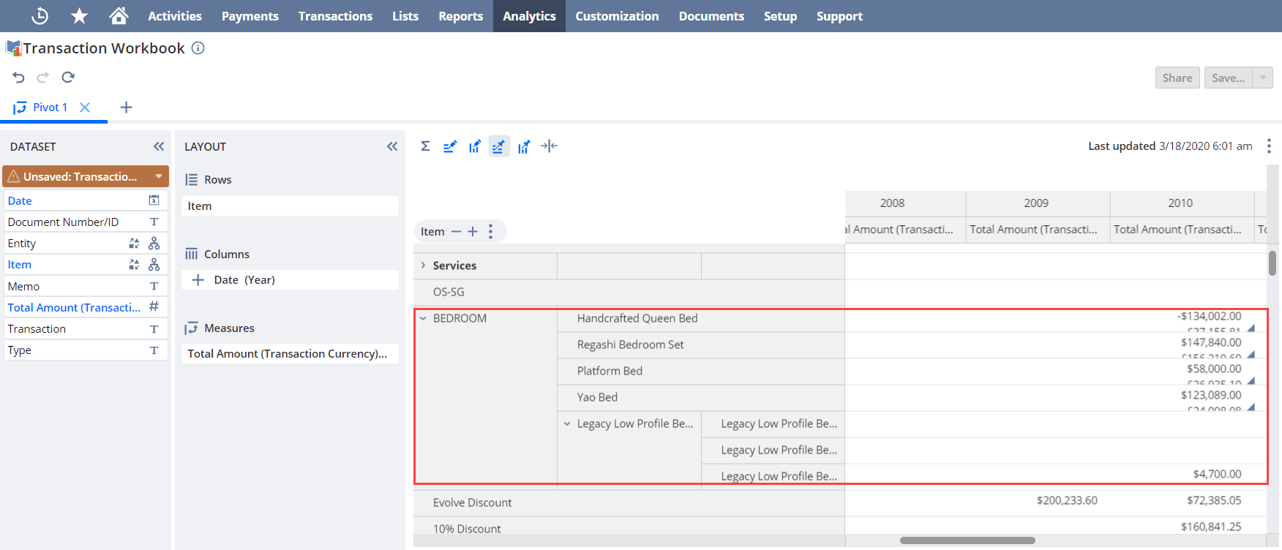Select the Handcrafted Queen Bed row
This screenshot has width=1282, height=550.
[x=700, y=318]
